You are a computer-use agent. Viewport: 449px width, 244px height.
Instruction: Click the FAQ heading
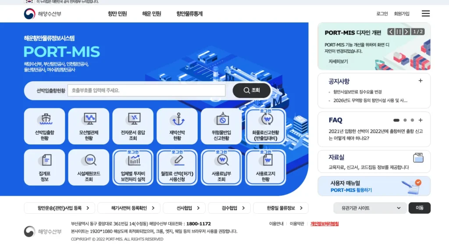pos(335,120)
